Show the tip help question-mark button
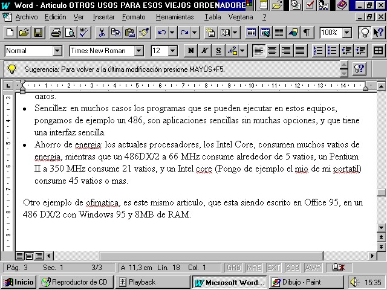The height and width of the screenshot is (290, 387). point(359,69)
